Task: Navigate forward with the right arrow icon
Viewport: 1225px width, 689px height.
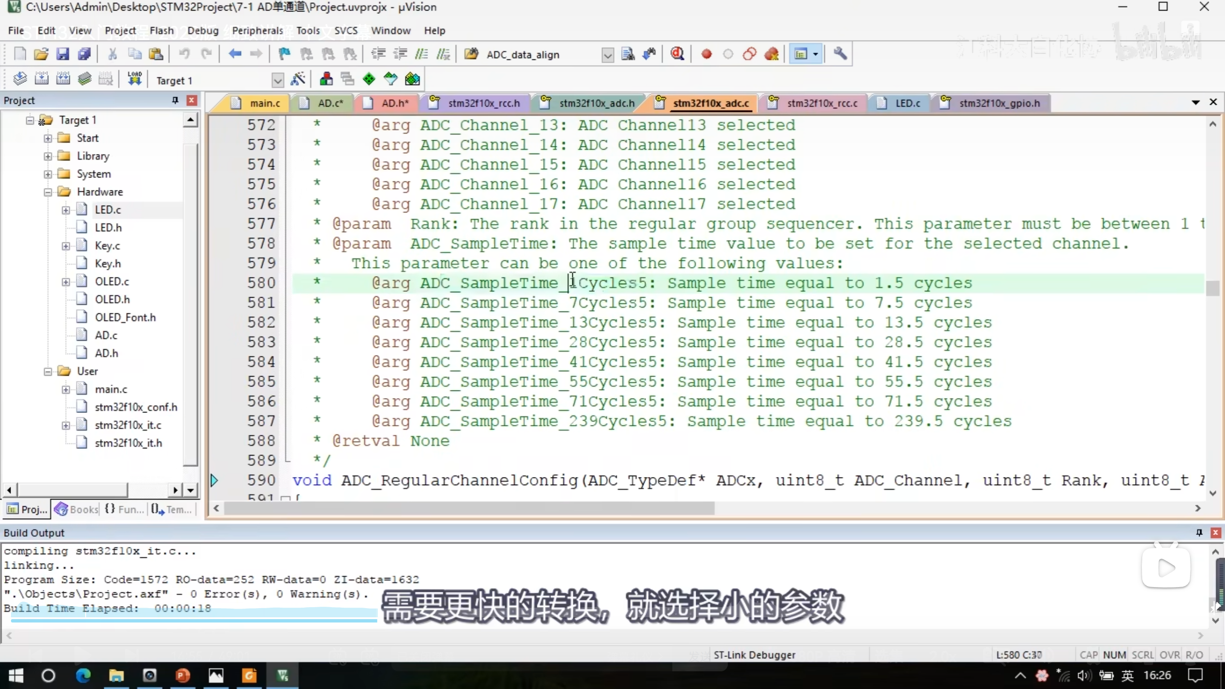Action: (x=256, y=54)
